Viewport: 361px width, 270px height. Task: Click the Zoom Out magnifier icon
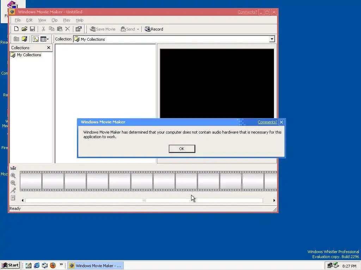click(x=13, y=183)
